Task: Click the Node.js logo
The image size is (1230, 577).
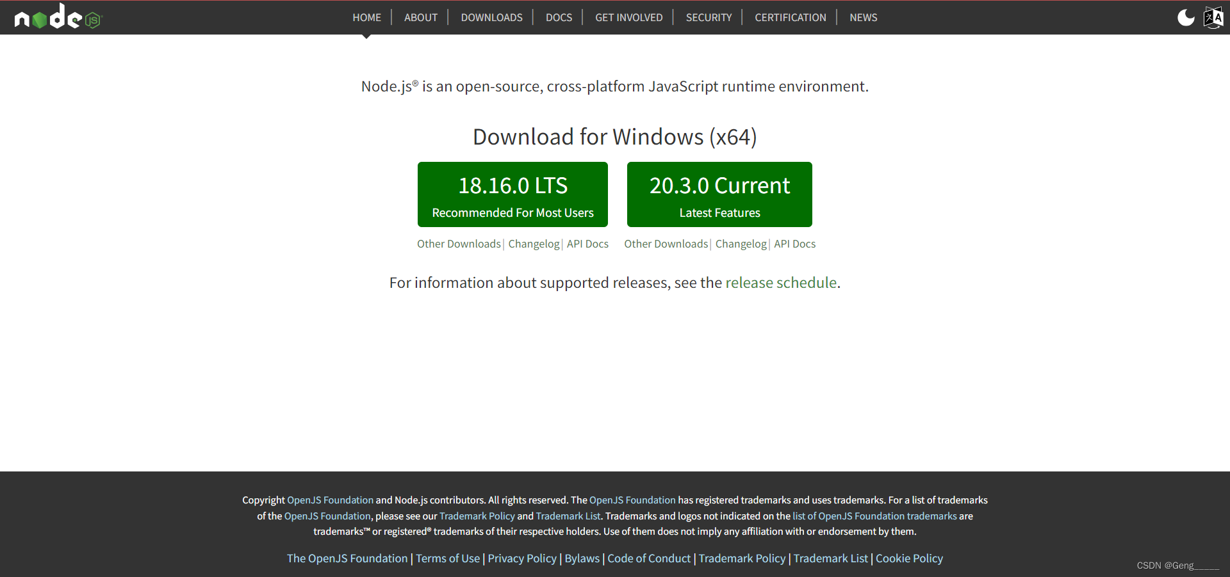Action: 58,17
